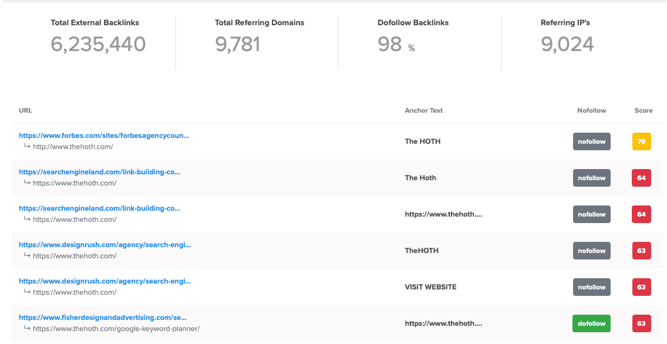This screenshot has height=344, width=667.
Task: Click the Dofollow Backlinks 98 % stat
Action: click(396, 44)
